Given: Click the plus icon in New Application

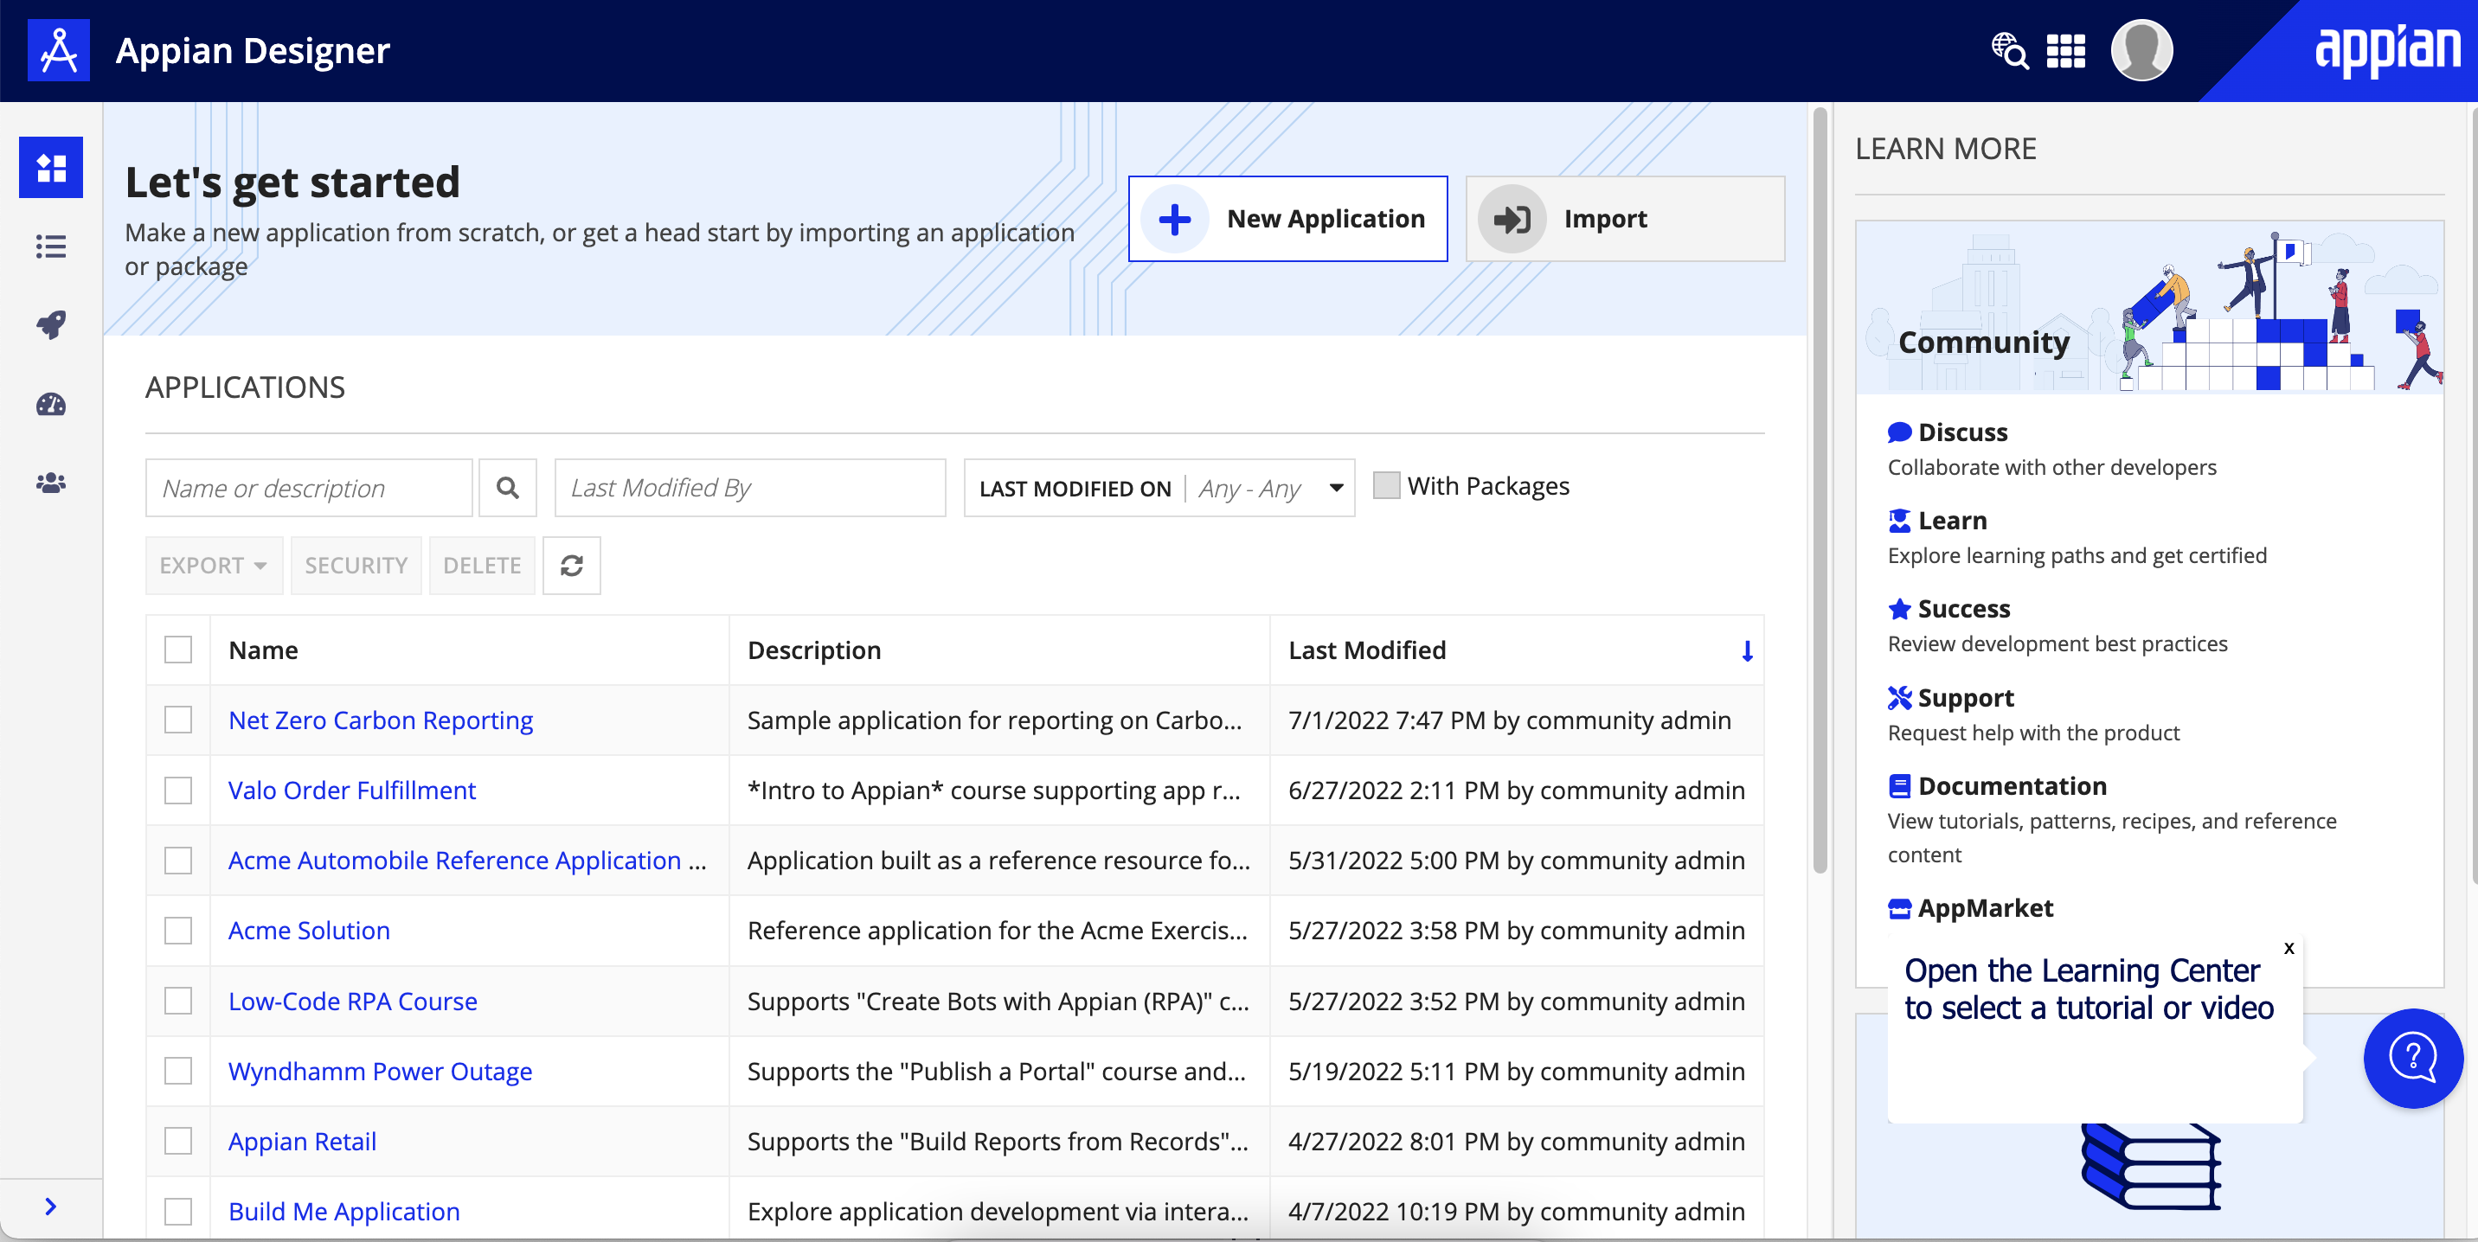Looking at the screenshot, I should pyautogui.click(x=1175, y=219).
